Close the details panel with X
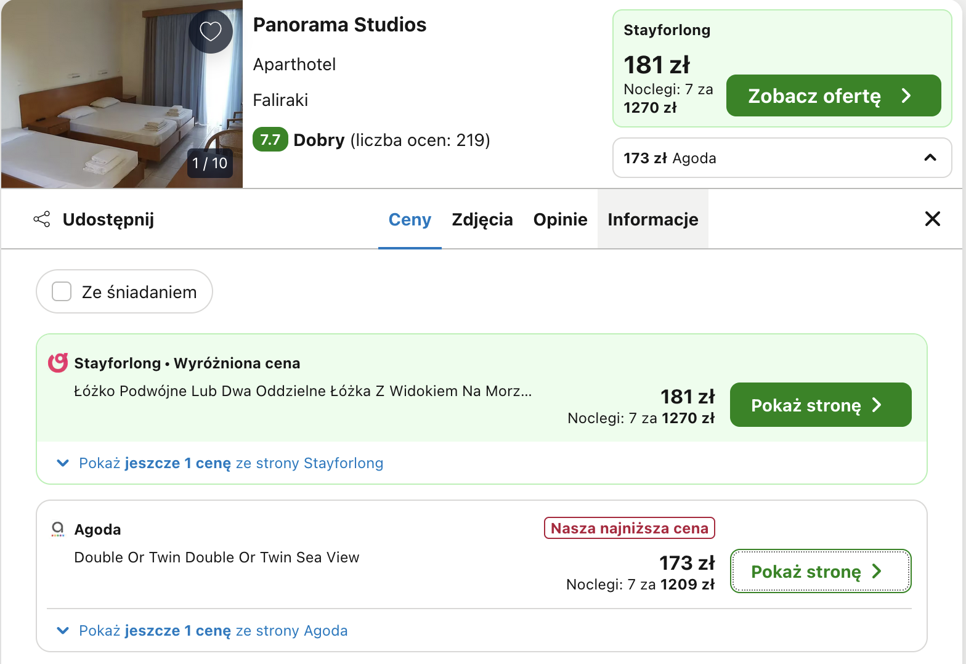Image resolution: width=966 pixels, height=664 pixels. [x=932, y=219]
